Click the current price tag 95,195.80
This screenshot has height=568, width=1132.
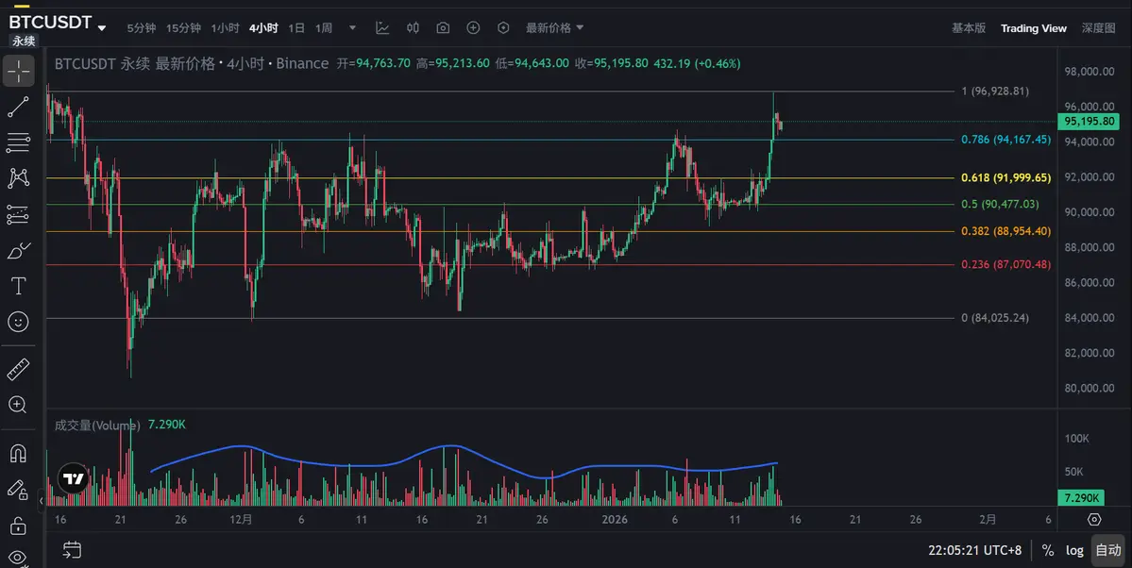[x=1089, y=122]
